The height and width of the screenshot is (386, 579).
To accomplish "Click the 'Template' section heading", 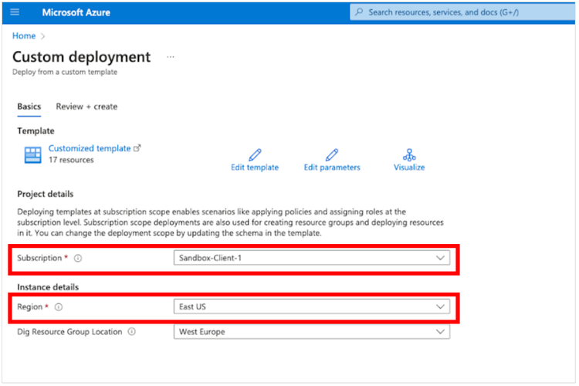I will click(x=36, y=130).
